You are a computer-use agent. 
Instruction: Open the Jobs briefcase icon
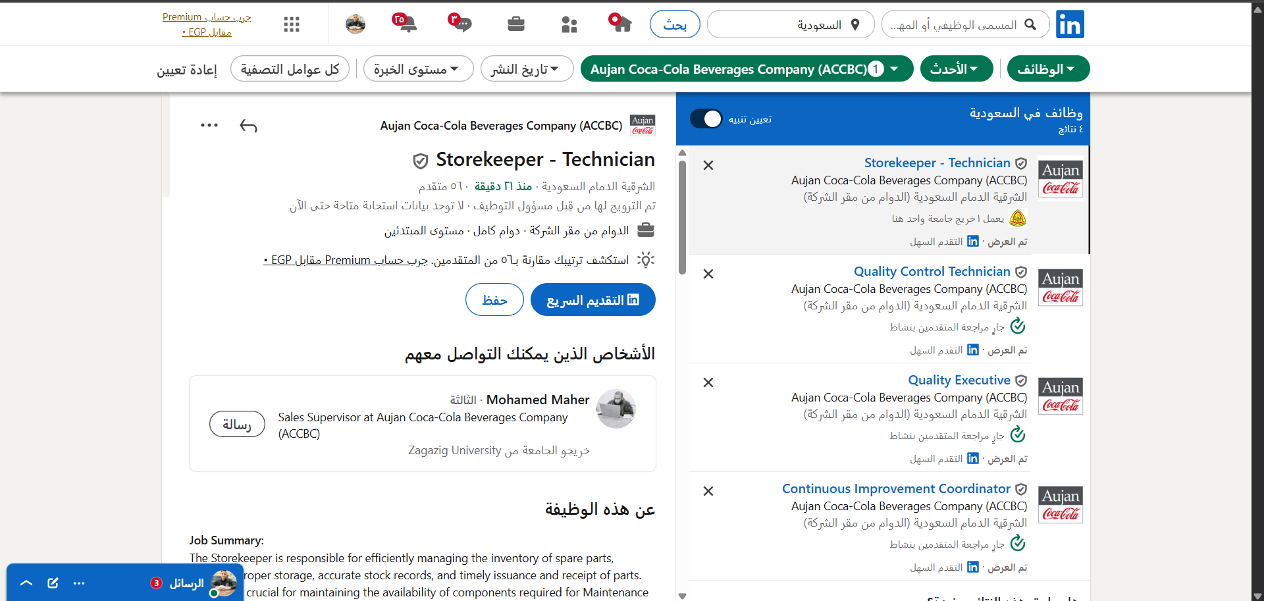click(516, 24)
